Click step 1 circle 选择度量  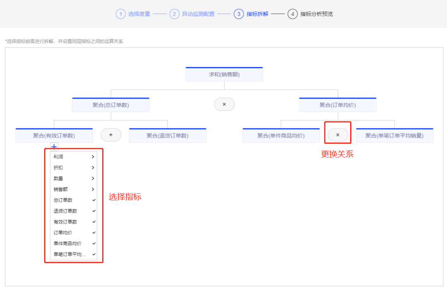120,14
